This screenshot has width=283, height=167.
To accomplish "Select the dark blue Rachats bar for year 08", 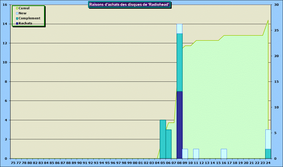I will [180, 125].
